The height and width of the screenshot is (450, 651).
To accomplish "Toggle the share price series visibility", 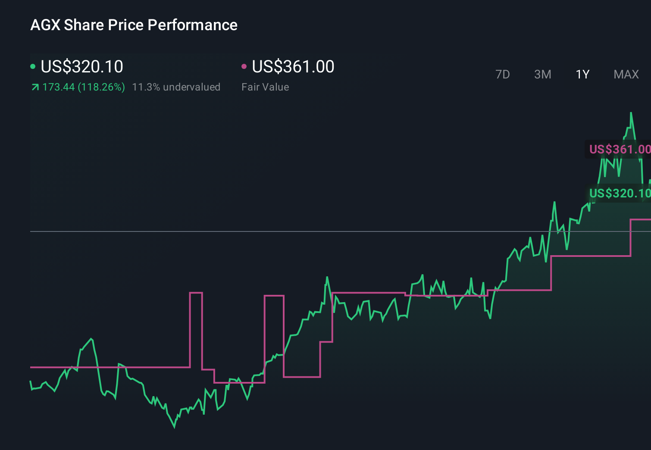I will click(x=78, y=66).
